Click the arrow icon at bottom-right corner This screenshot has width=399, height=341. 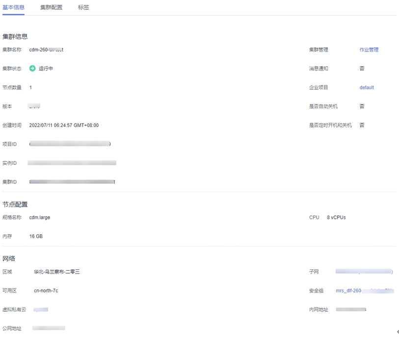(x=397, y=332)
